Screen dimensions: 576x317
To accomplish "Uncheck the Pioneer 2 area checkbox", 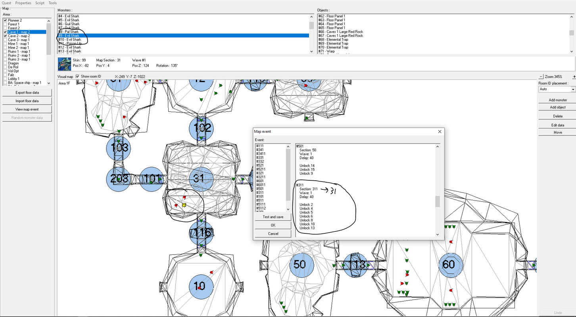I will click(x=6, y=20).
